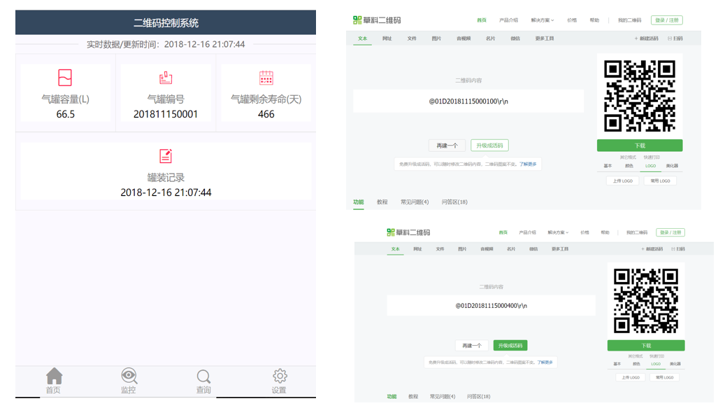Open 价格 in the 000100 page's top navigation

coord(572,20)
